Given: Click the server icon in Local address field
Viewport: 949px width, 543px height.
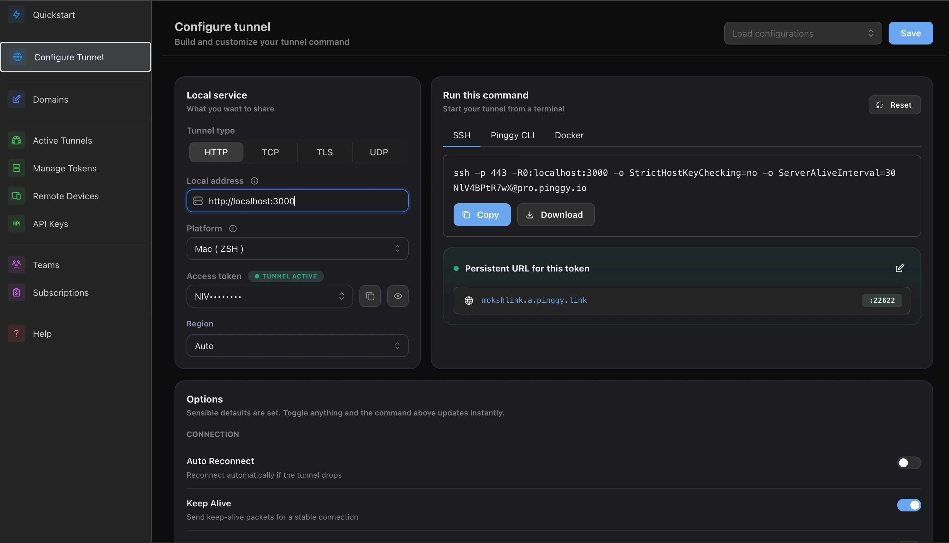Looking at the screenshot, I should (198, 201).
